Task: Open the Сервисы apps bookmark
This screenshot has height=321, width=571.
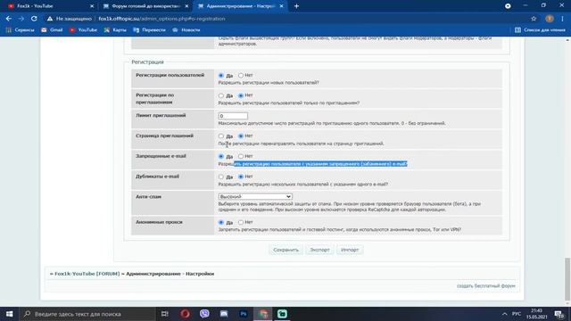Action: pos(20,29)
